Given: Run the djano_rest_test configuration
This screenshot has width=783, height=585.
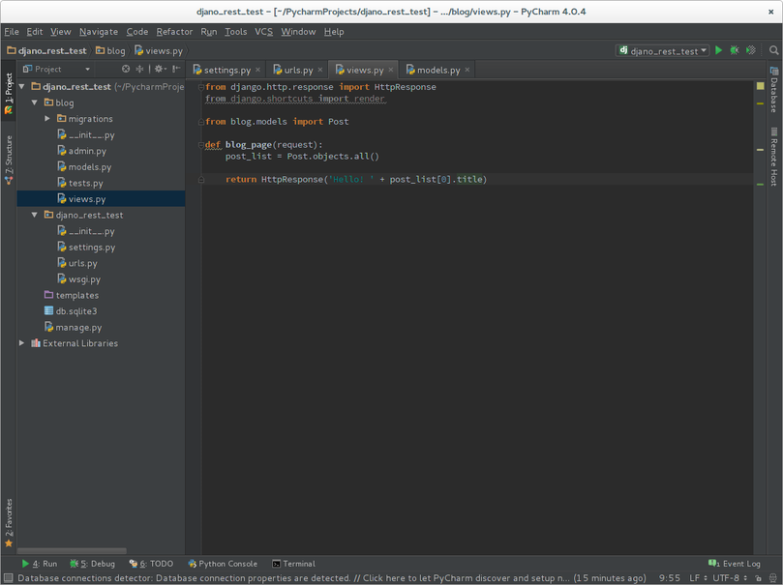Looking at the screenshot, I should coord(718,50).
